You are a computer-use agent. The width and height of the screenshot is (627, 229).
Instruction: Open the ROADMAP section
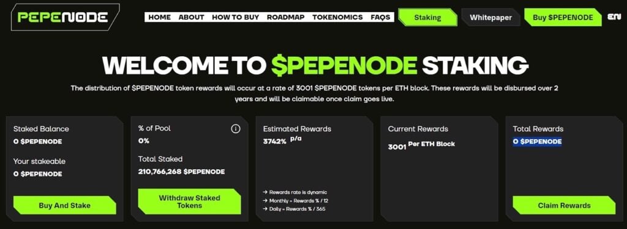tap(285, 17)
